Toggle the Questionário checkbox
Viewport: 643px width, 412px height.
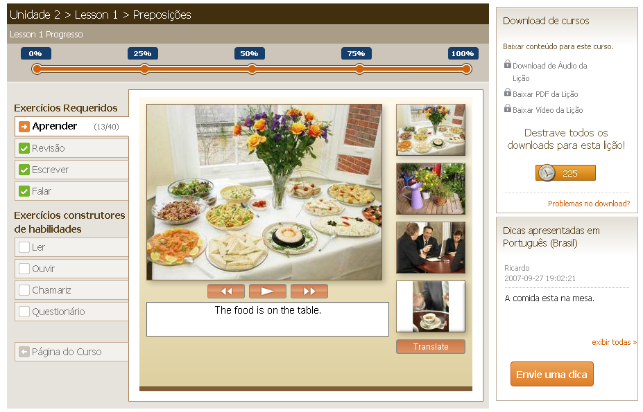(24, 312)
